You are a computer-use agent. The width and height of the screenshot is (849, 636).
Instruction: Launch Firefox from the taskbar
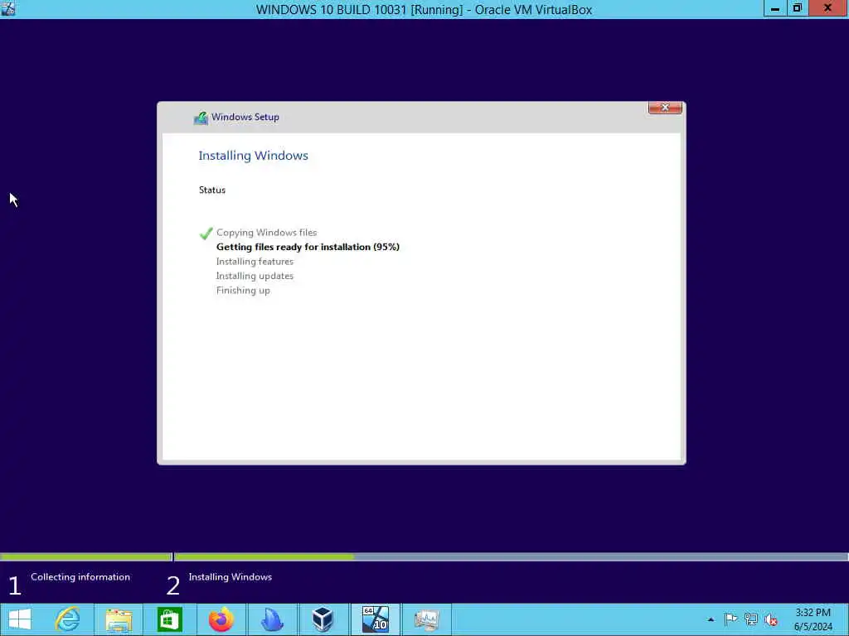221,619
